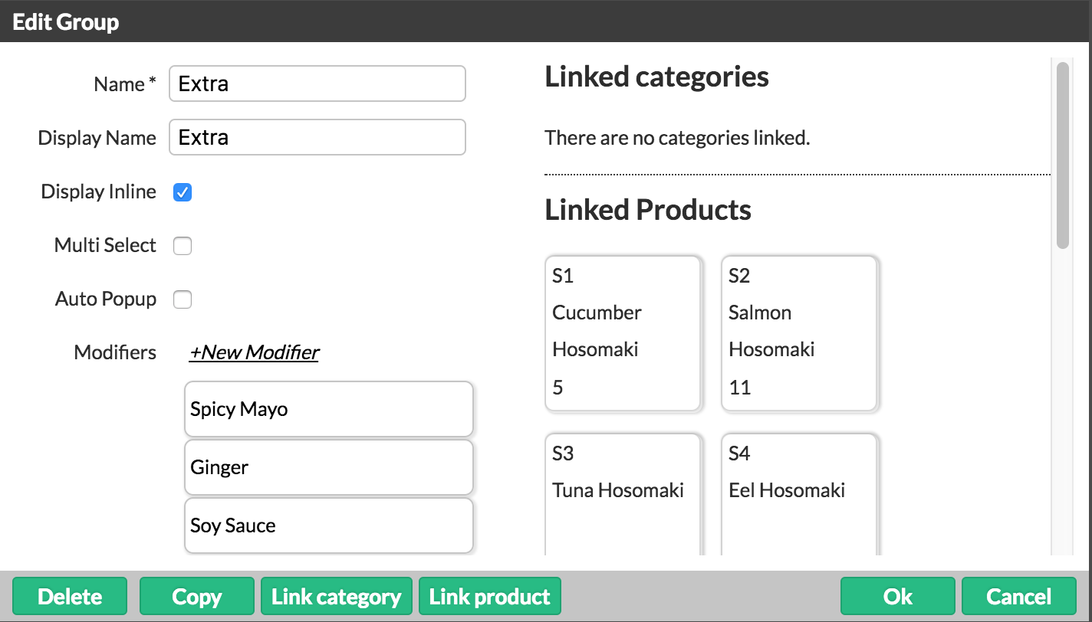The width and height of the screenshot is (1092, 622).
Task: Click the Name input field
Action: 317,83
